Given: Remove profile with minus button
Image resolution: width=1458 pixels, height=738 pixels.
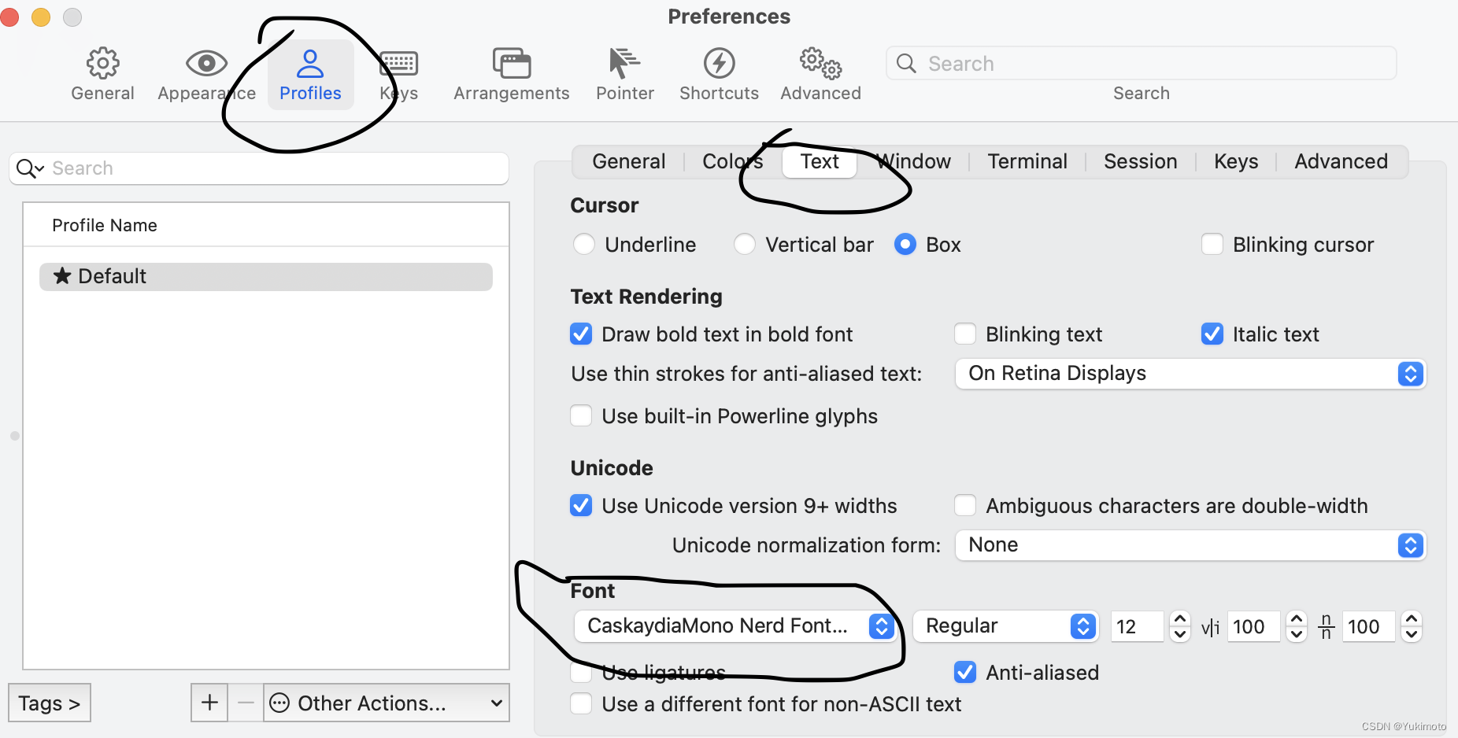Looking at the screenshot, I should click(x=246, y=703).
